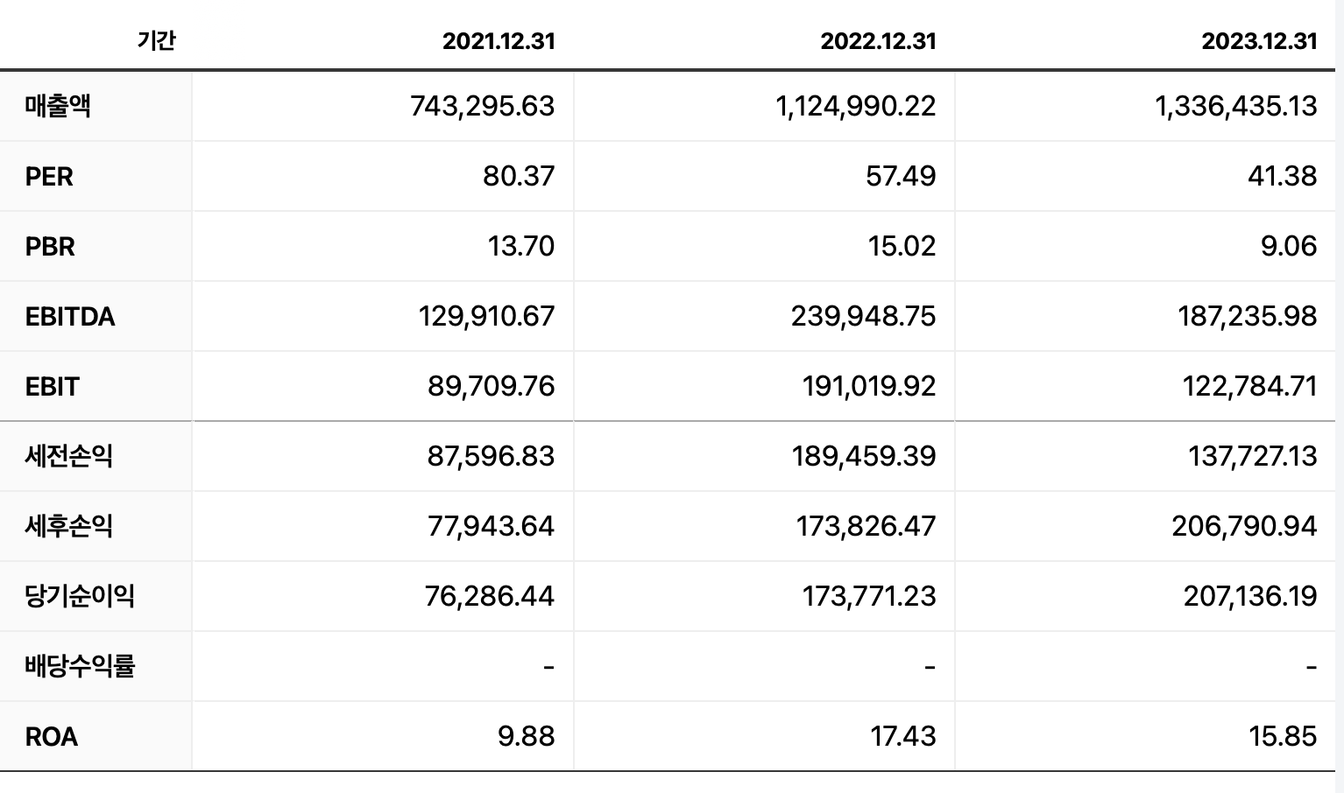
Task: Select the 2023 매출액 value 1,336,435.13
Action: pyautogui.click(x=1235, y=106)
